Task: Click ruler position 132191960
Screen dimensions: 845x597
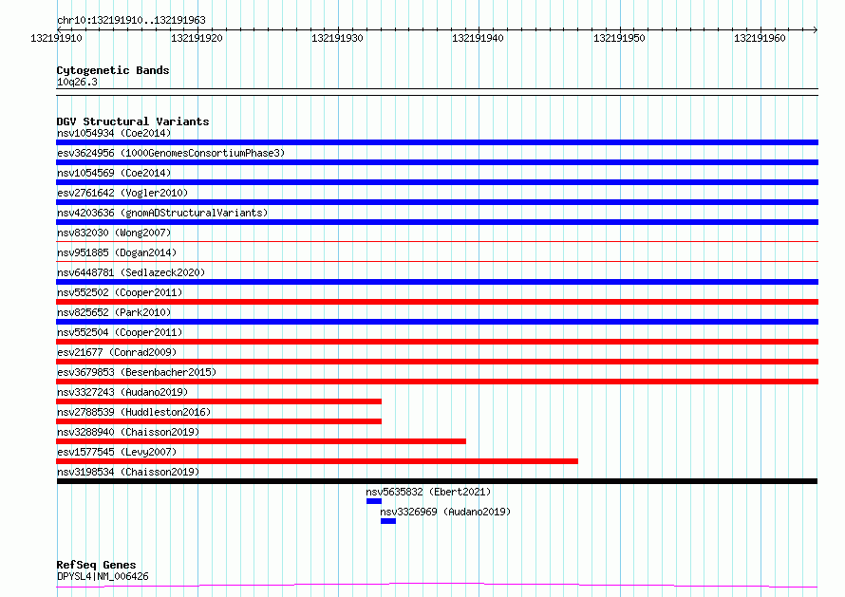Action: [760, 38]
